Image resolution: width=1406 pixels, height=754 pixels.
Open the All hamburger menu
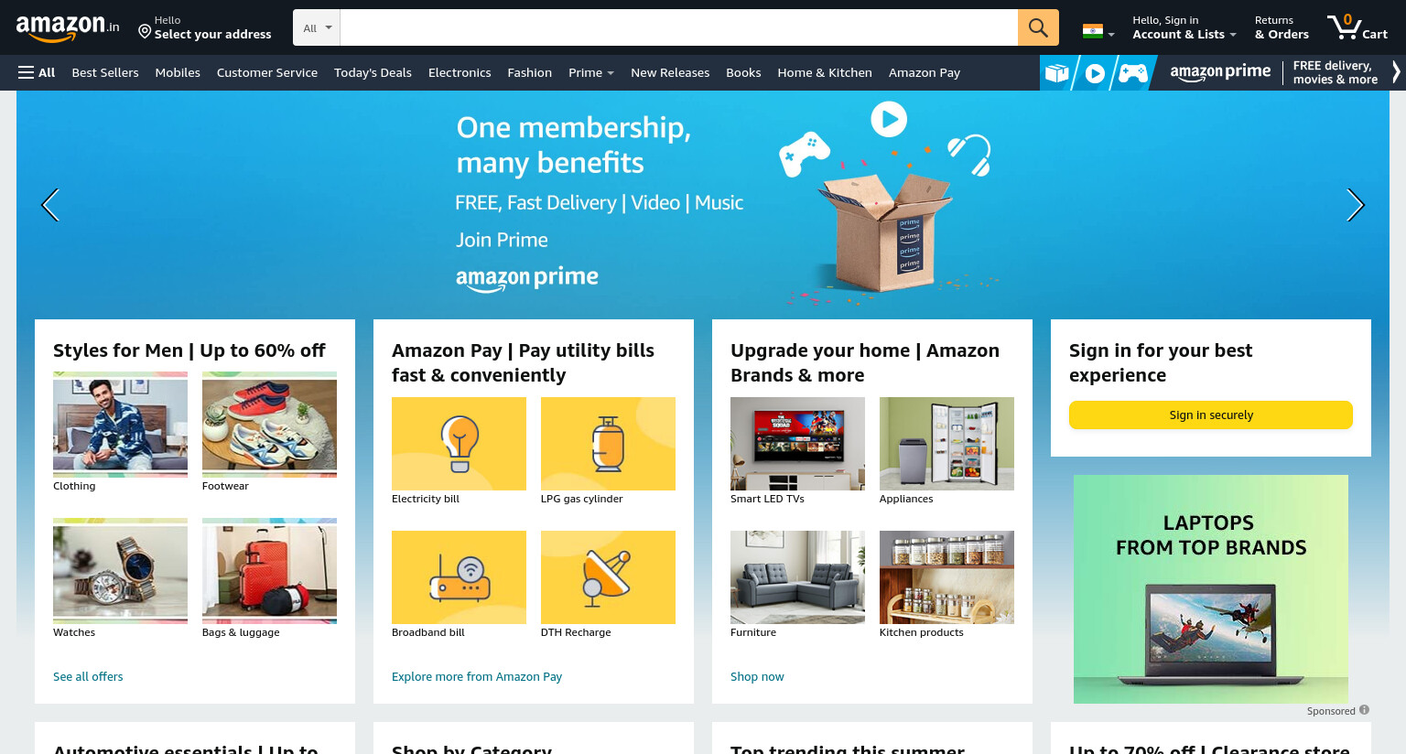[x=37, y=72]
